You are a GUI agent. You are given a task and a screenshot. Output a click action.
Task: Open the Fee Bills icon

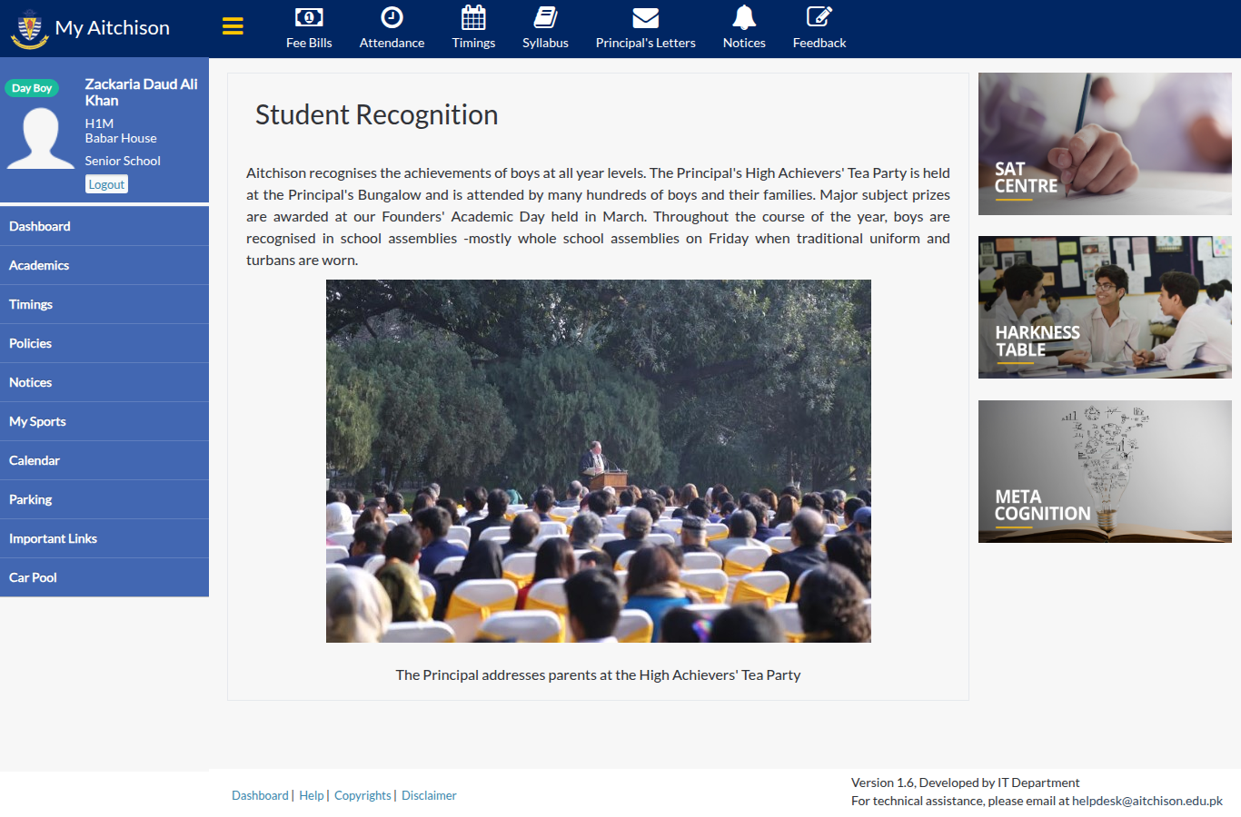tap(309, 17)
